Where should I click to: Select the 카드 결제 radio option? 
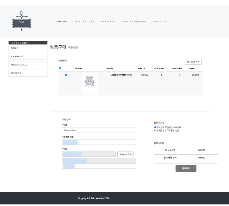coord(155,127)
